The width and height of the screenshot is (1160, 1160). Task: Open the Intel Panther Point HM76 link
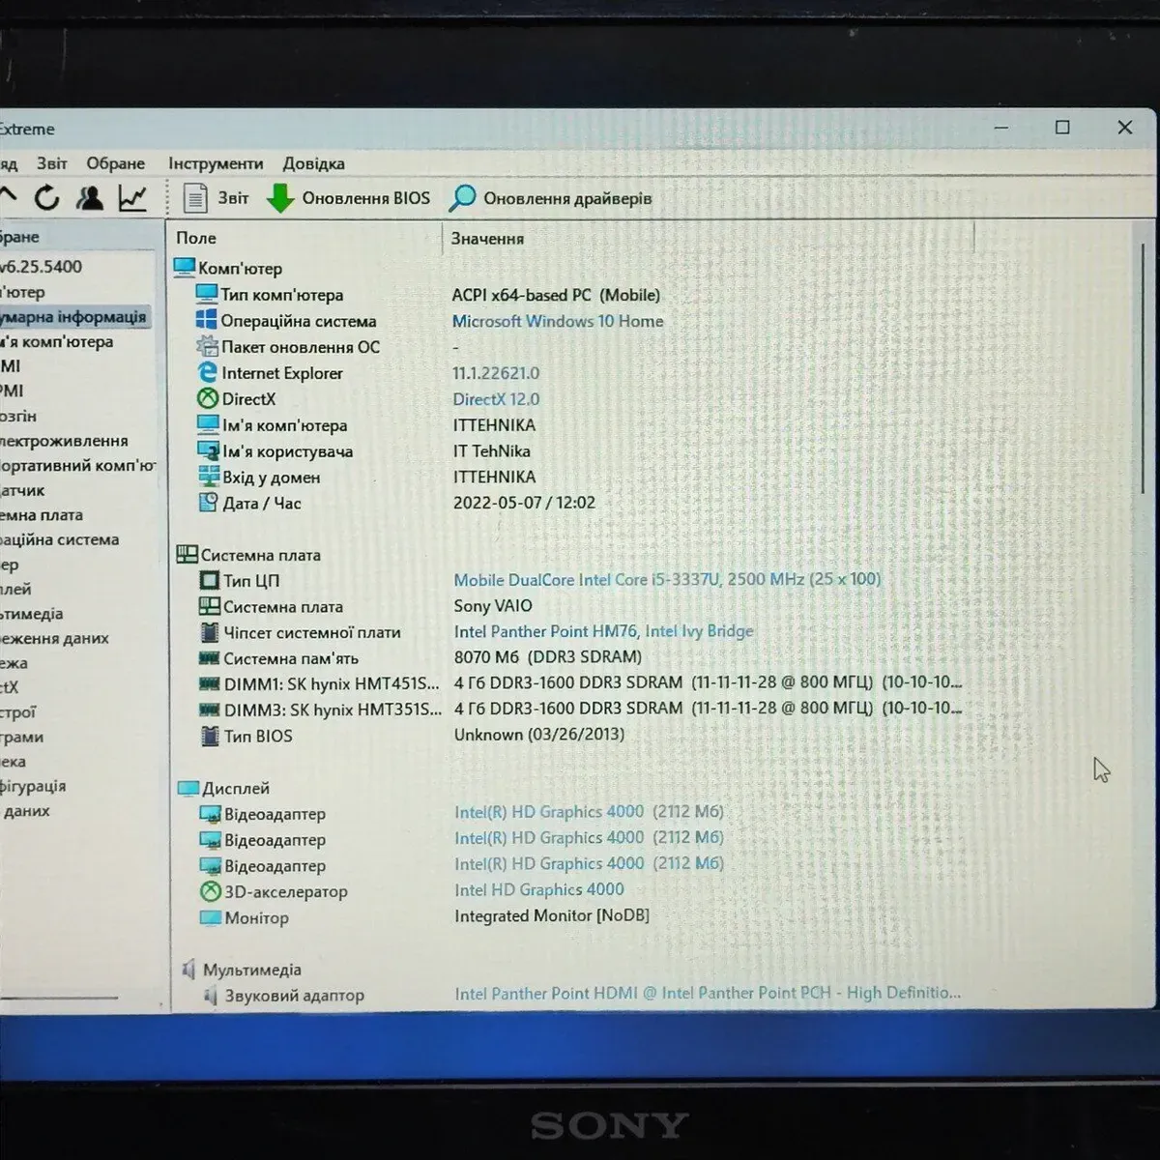[545, 631]
